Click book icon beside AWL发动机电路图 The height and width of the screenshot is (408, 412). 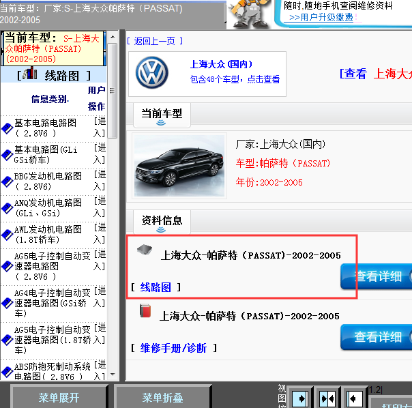[8, 235]
